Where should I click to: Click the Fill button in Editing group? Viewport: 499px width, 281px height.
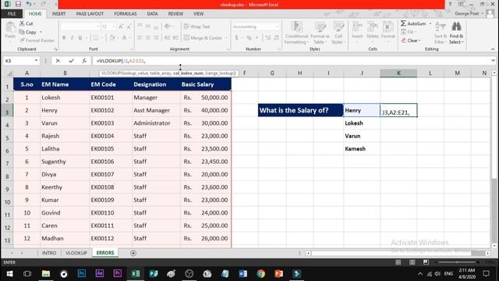click(409, 32)
